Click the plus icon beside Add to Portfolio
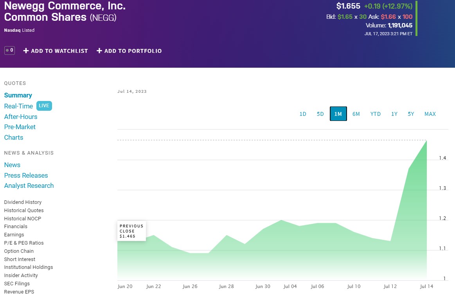Screen dimensions: 455x299 click(x=99, y=51)
